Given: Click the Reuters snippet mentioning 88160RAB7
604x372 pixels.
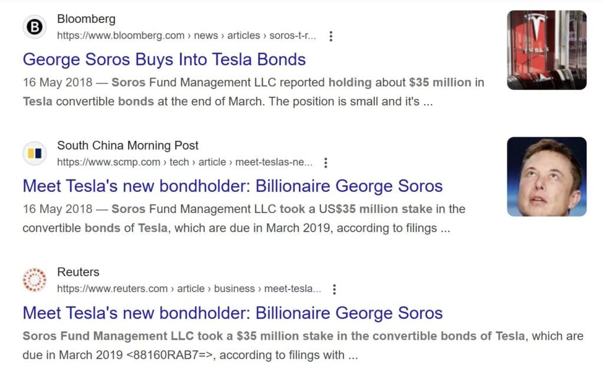Looking at the screenshot, I should (303, 346).
